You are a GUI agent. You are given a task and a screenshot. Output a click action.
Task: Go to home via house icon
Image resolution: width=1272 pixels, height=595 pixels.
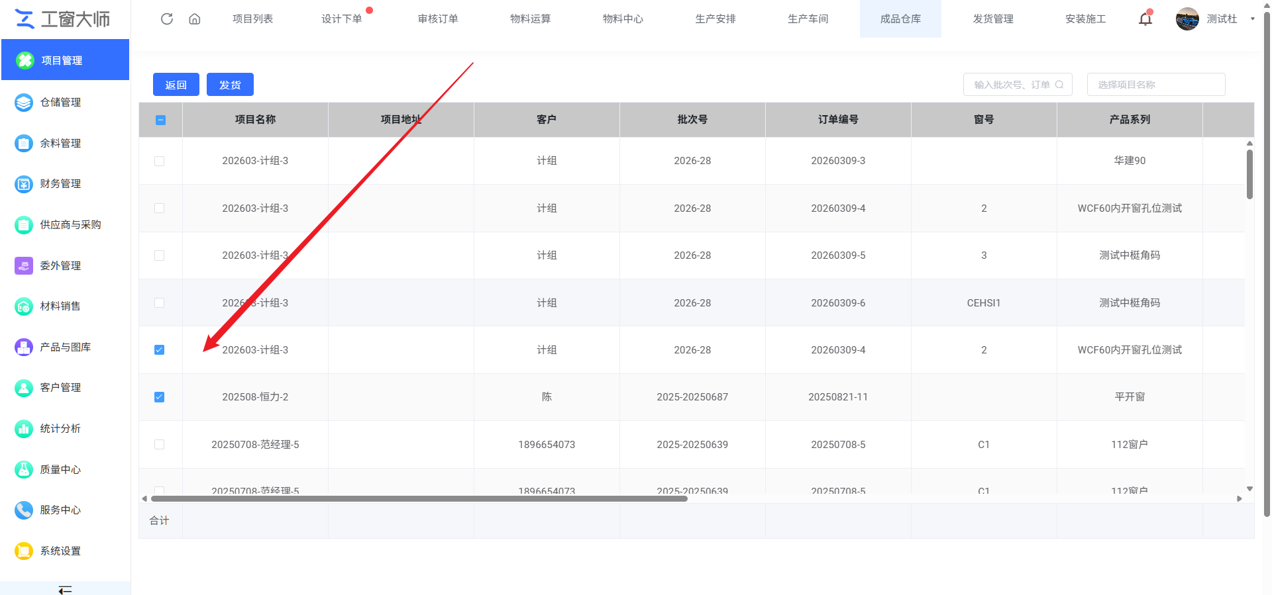click(195, 19)
